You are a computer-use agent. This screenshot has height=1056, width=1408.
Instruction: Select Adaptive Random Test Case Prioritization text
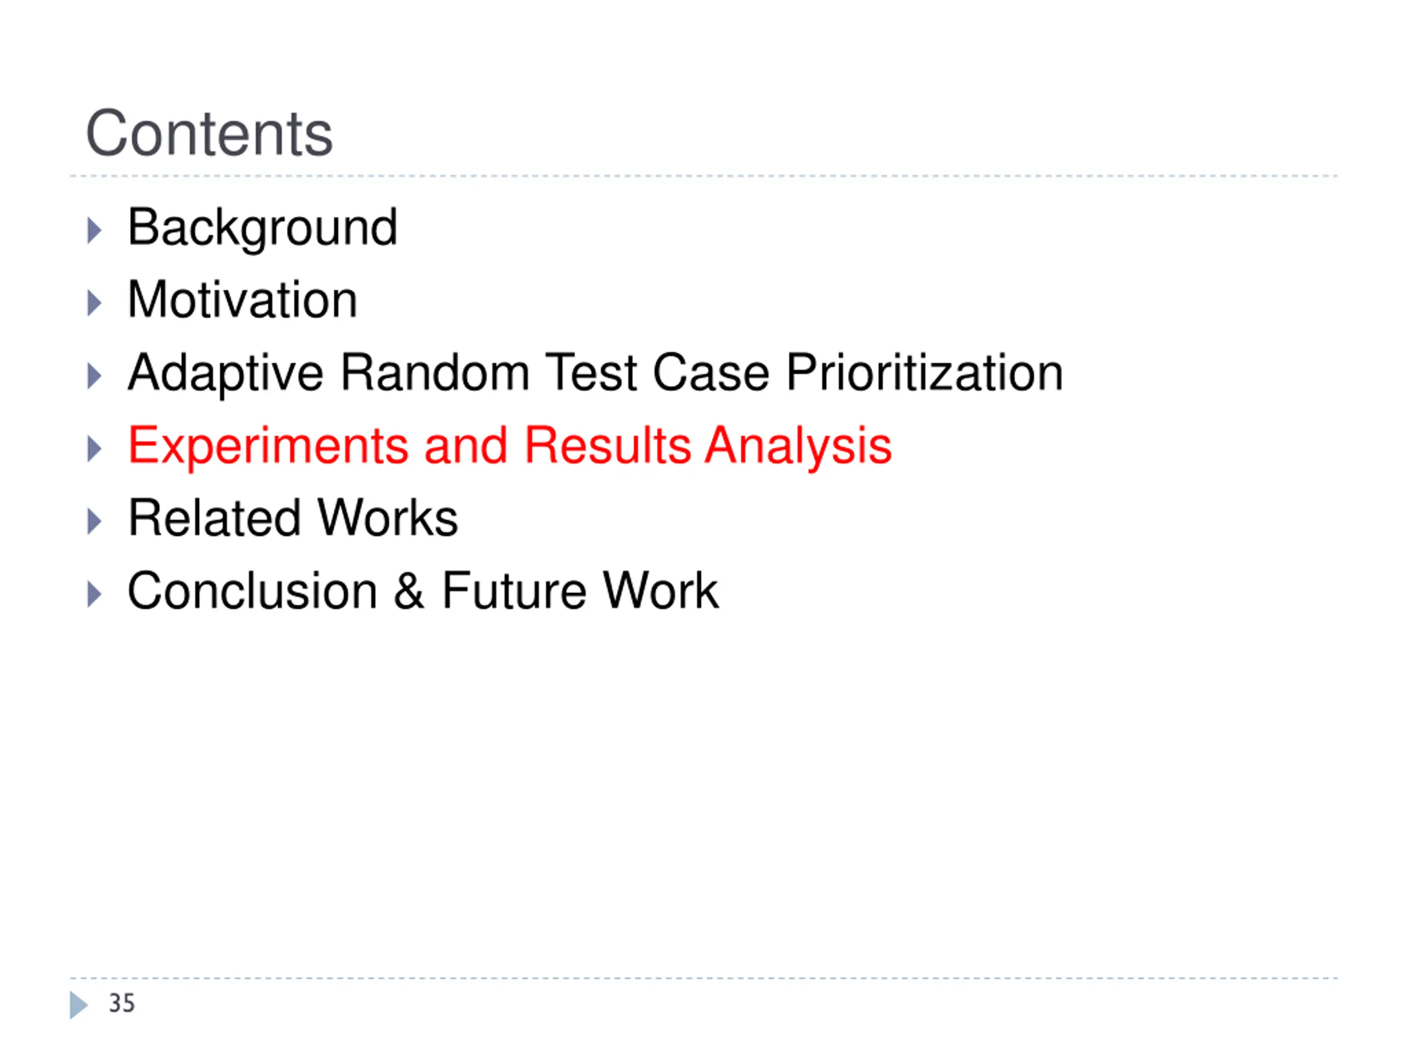(595, 373)
